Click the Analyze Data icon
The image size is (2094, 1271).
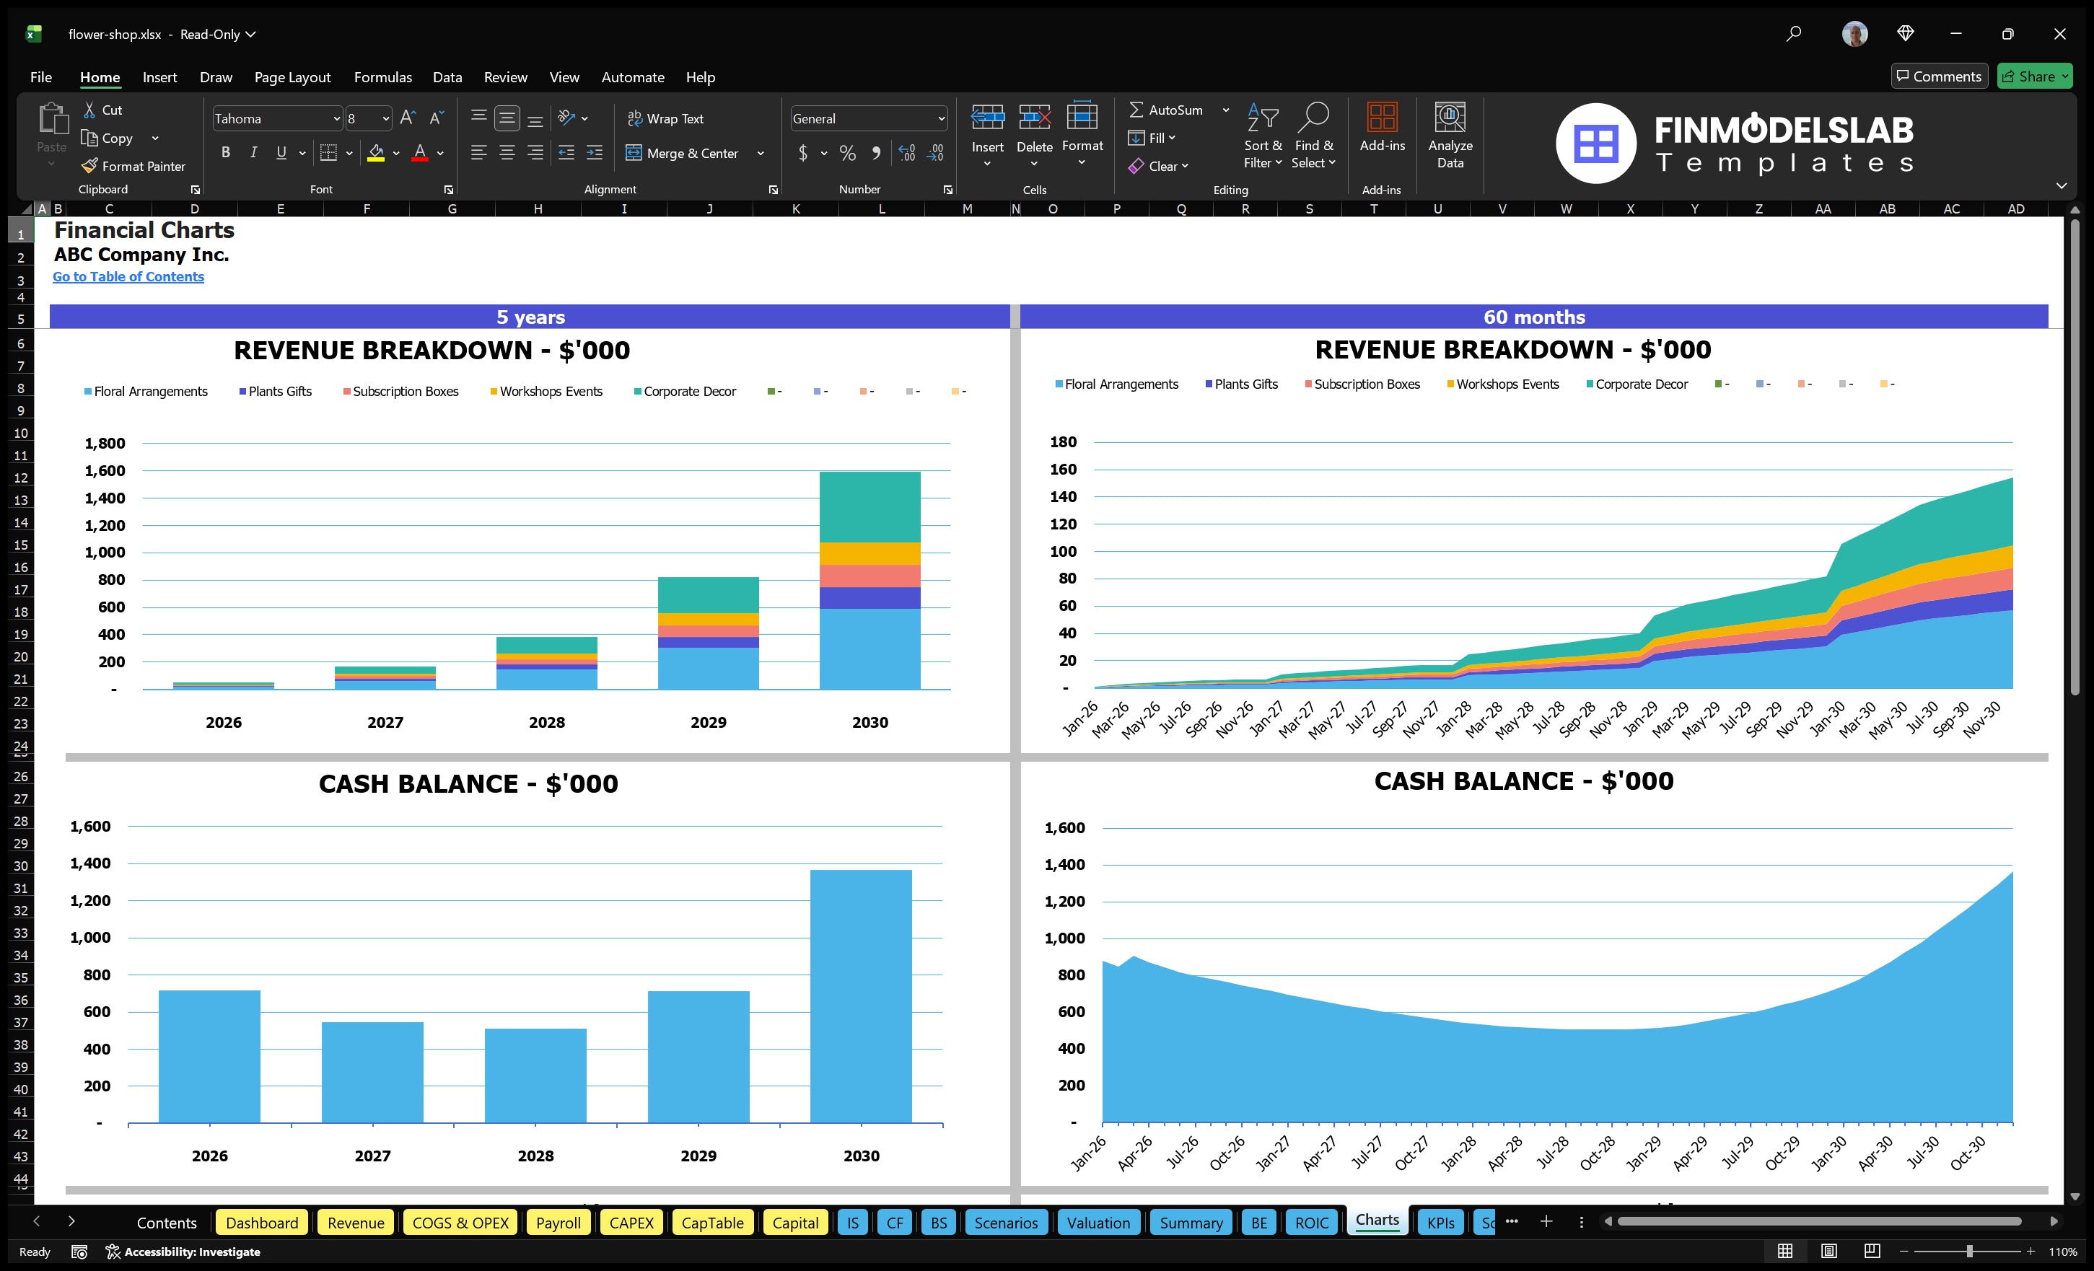click(x=1450, y=136)
